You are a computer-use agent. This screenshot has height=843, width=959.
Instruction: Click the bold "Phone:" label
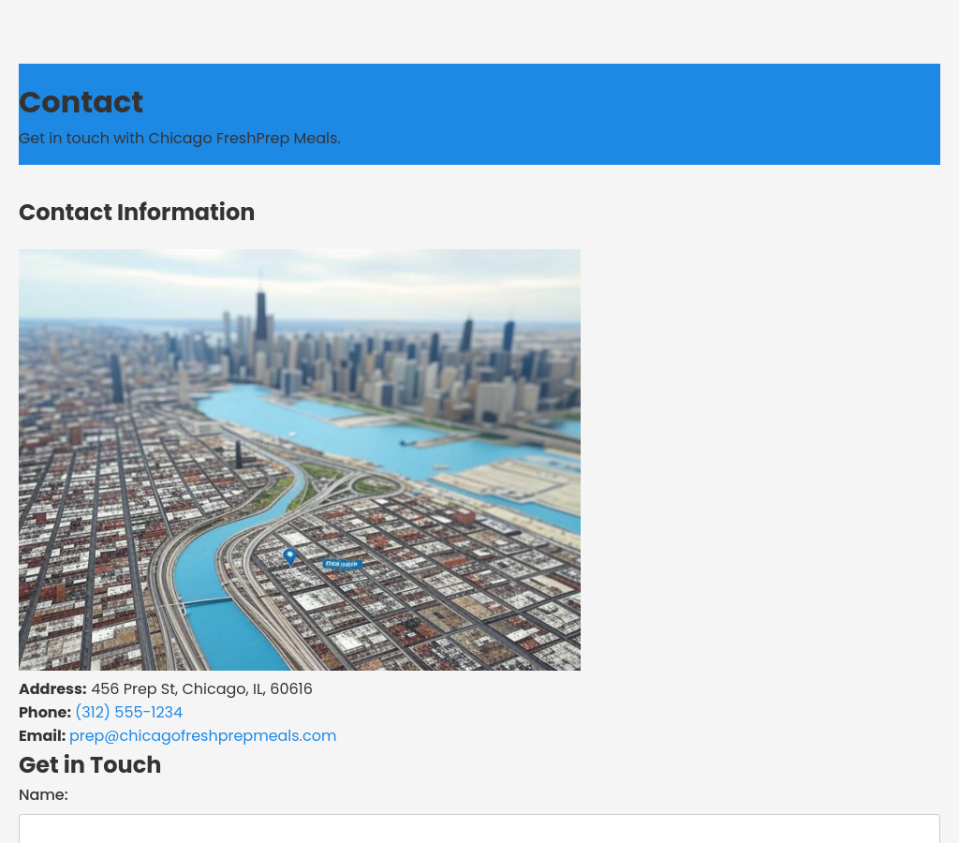point(45,713)
